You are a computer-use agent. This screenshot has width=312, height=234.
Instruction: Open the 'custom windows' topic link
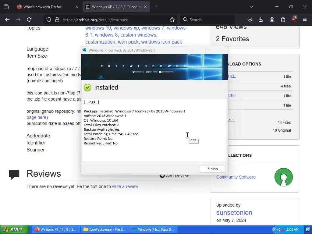[x=138, y=35]
